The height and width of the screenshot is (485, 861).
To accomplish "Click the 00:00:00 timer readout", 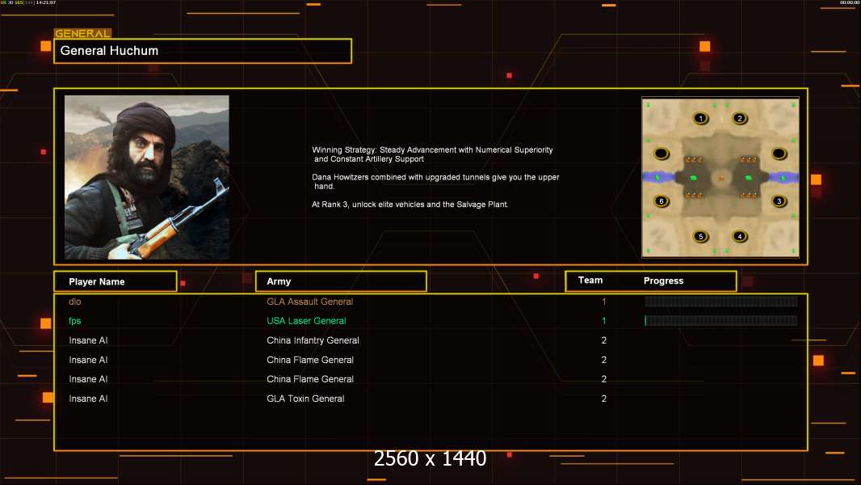I will (849, 2).
